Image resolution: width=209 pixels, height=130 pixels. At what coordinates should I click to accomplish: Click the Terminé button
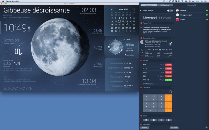pos(145,128)
